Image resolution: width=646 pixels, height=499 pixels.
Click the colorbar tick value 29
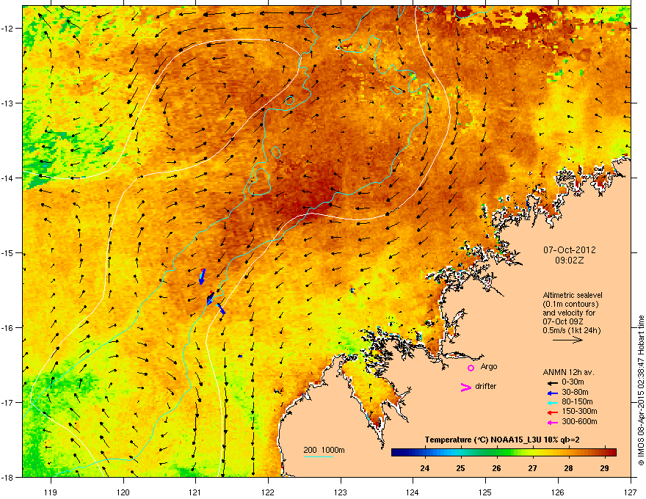point(604,468)
